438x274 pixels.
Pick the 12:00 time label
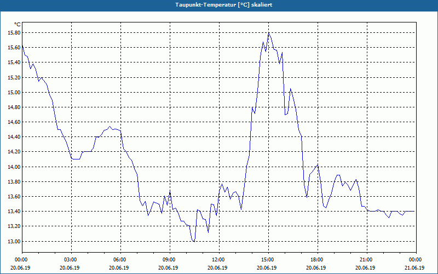point(219,260)
